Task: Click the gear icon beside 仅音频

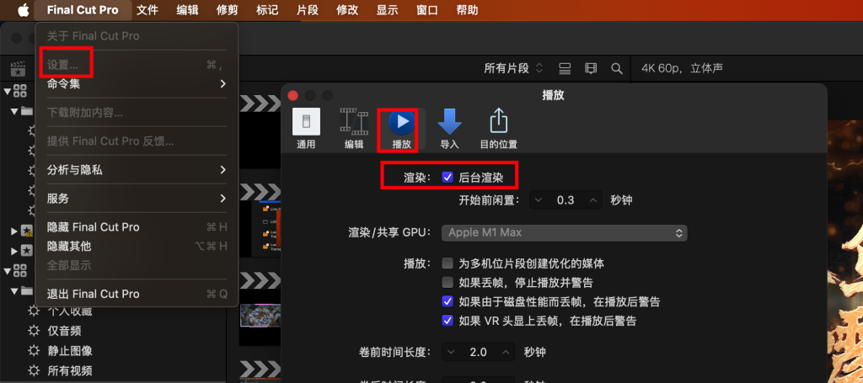Action: point(34,331)
